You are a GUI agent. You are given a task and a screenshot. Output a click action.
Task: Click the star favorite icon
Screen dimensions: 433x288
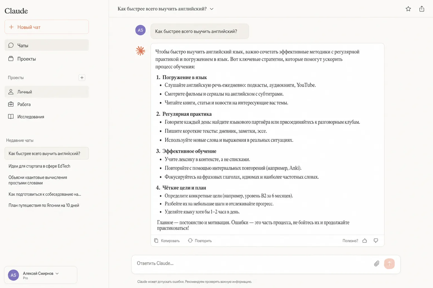pyautogui.click(x=408, y=9)
